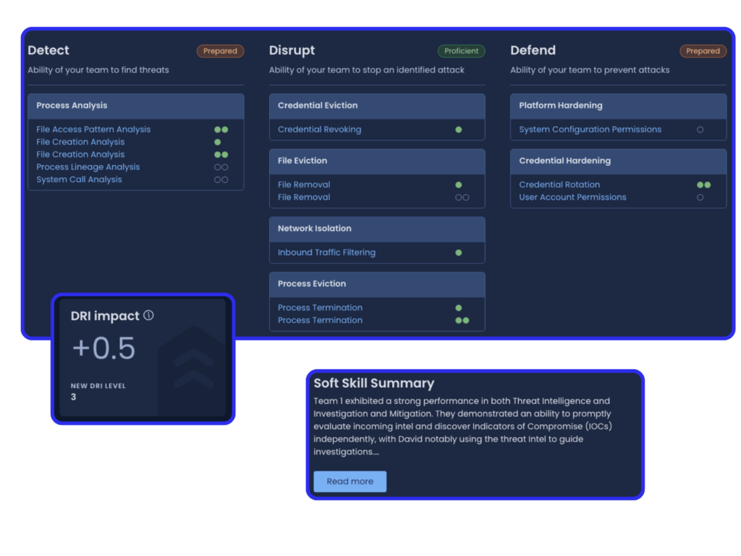This screenshot has height=556, width=741.
Task: Expand the Platform Hardening section header
Action: pyautogui.click(x=618, y=106)
